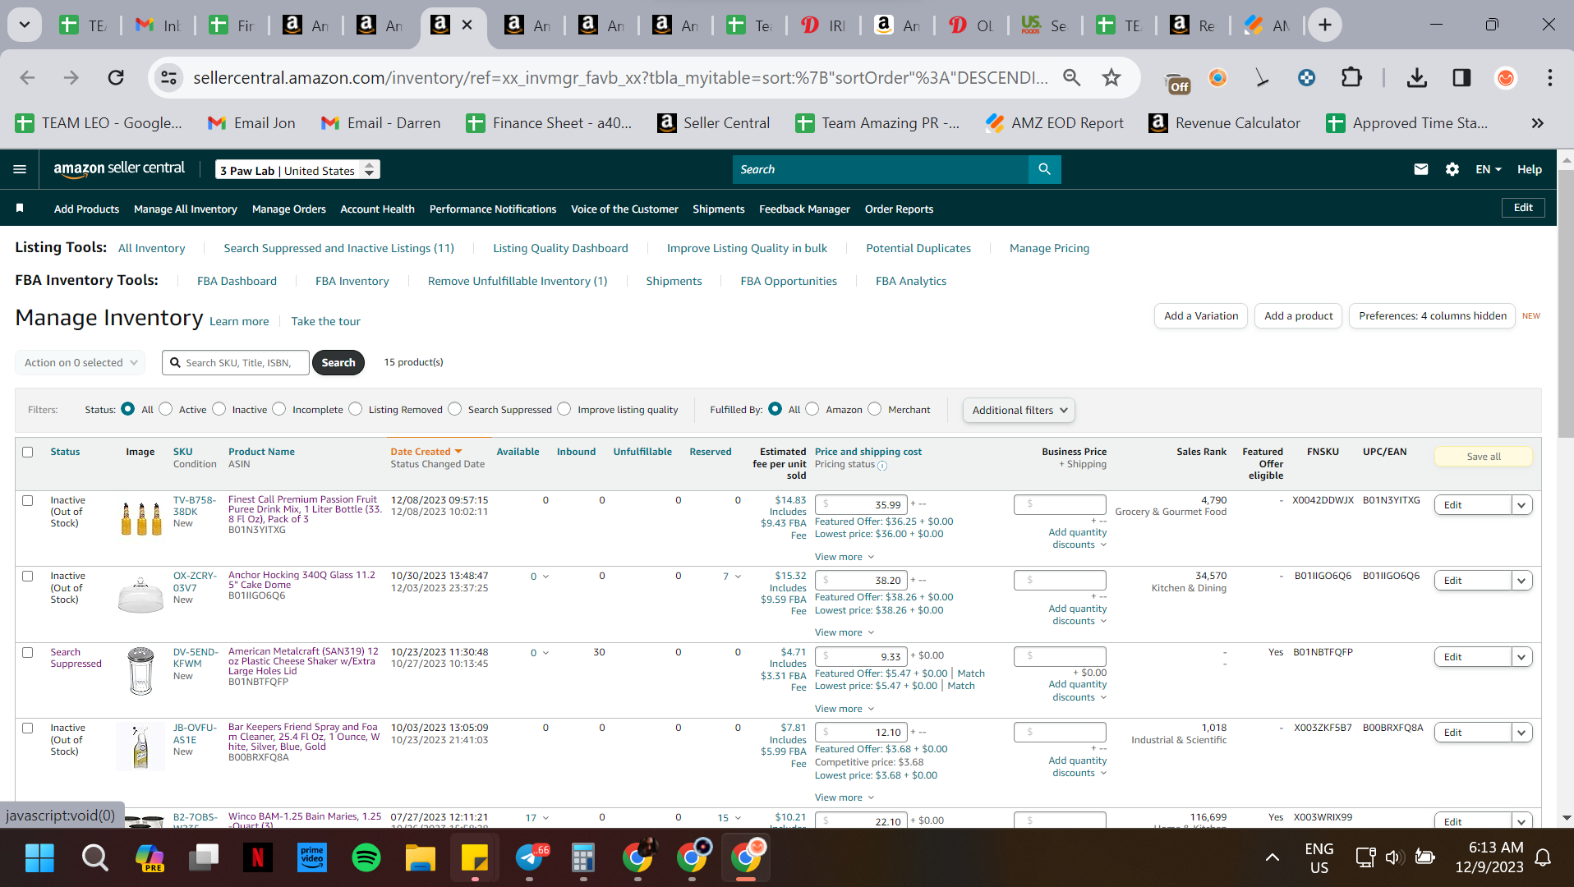Open the Anchor Hocking cake dome product thumbnail

point(141,595)
